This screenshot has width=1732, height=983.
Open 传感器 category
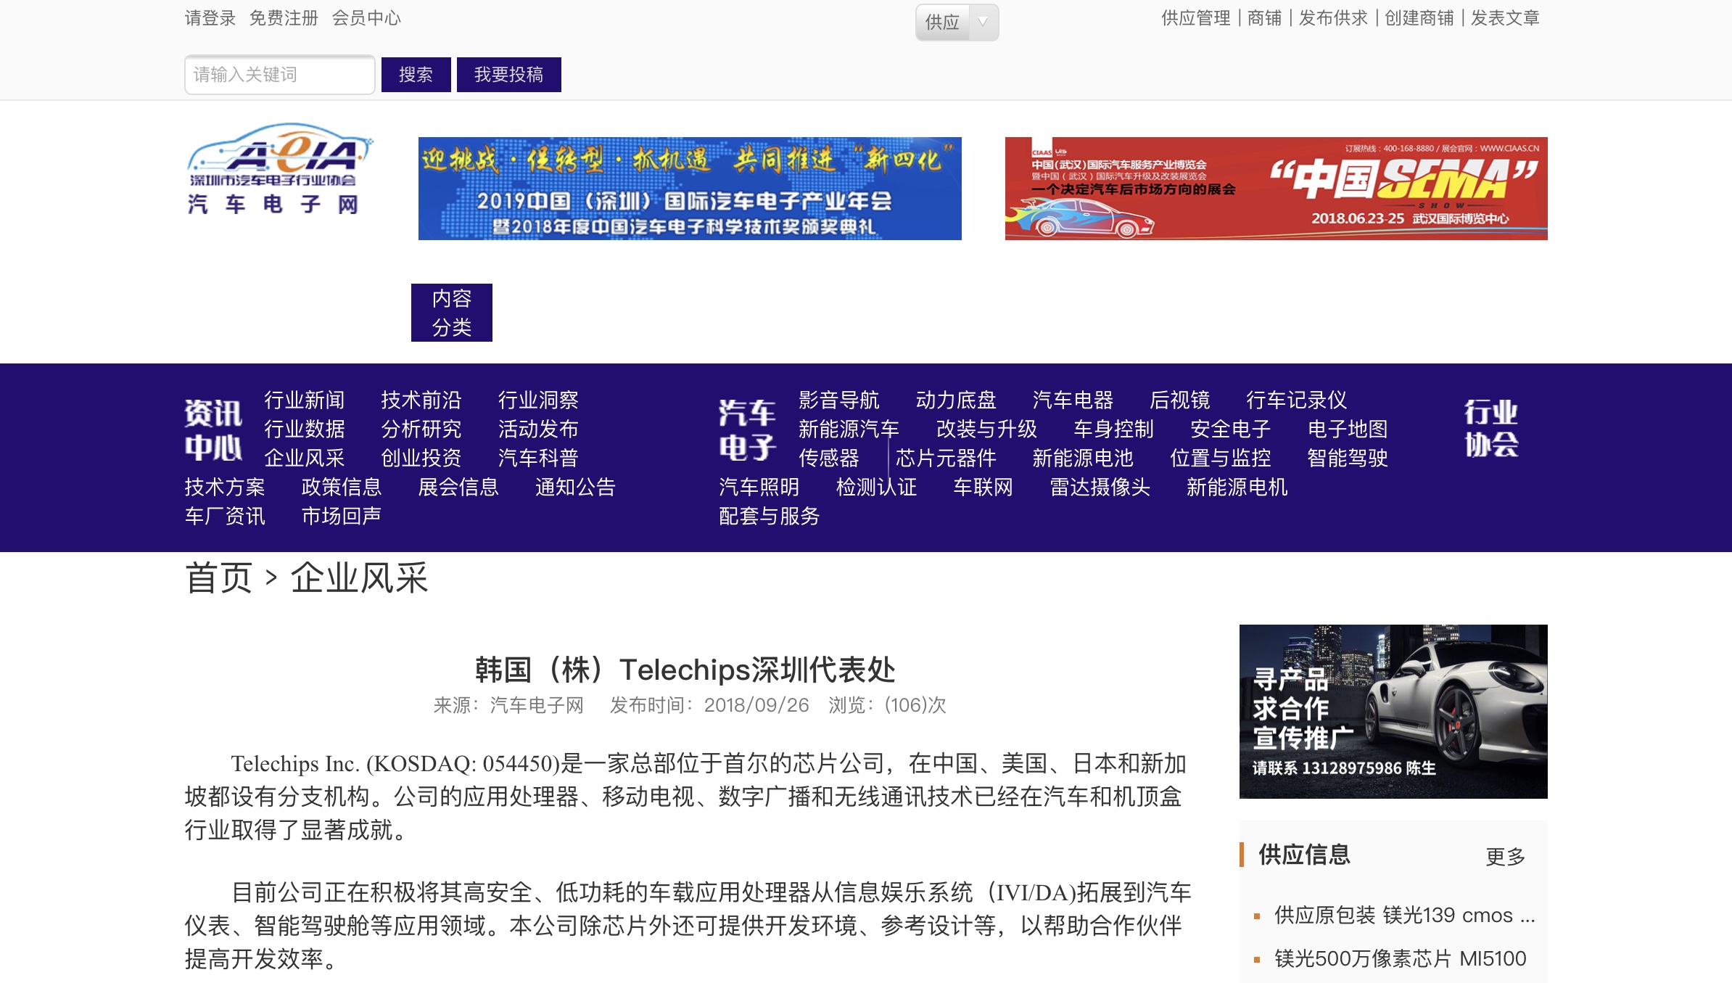point(829,458)
